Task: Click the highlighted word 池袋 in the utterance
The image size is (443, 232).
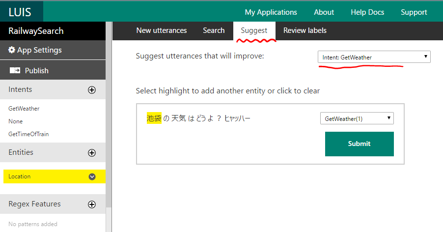Action: click(x=154, y=118)
